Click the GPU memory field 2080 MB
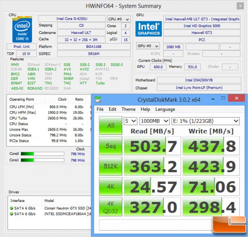The image size is (248, 237). tap(173, 47)
